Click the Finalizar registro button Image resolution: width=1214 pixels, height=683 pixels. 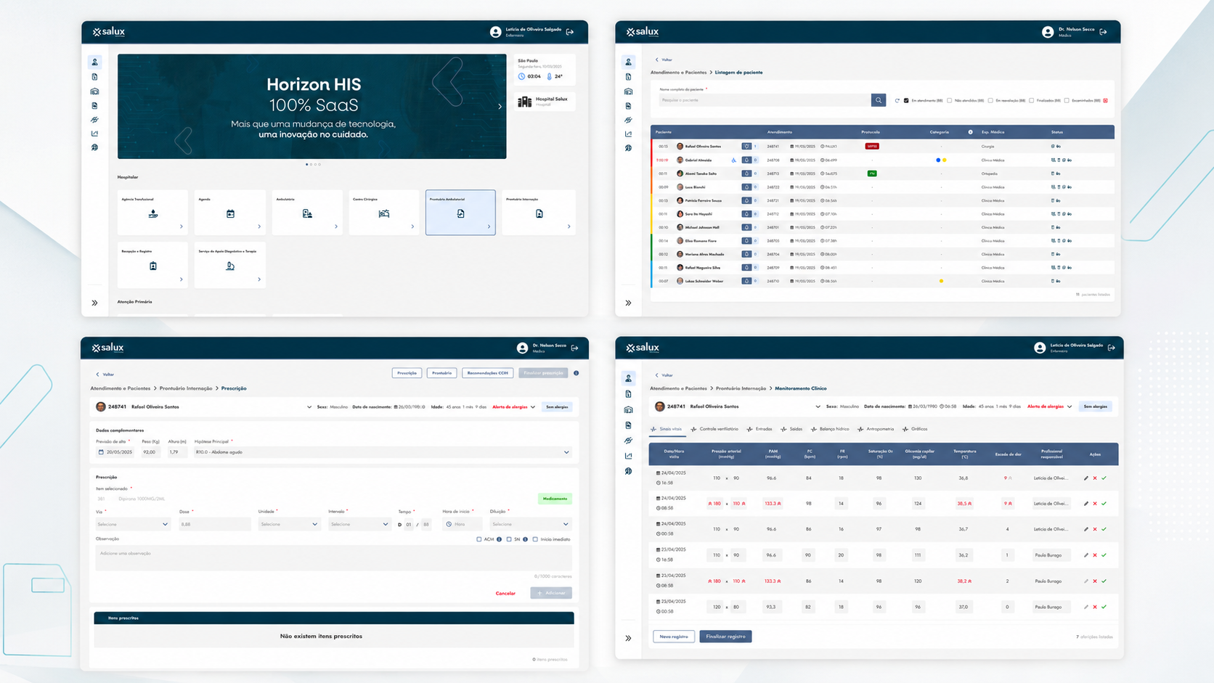[725, 637]
